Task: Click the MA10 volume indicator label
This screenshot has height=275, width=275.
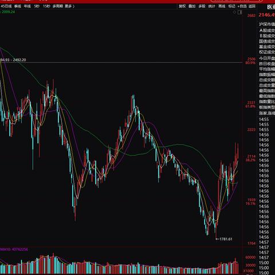Action: 14,249
